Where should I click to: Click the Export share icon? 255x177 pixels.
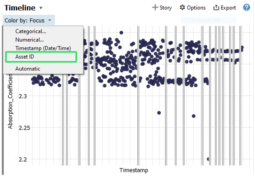pyautogui.click(x=216, y=8)
